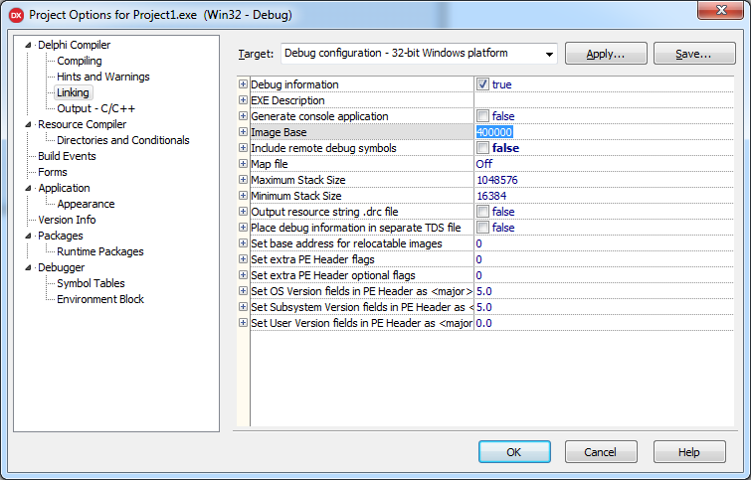This screenshot has height=480, width=751.
Task: Select Directories and Conditionals
Action: (x=123, y=140)
